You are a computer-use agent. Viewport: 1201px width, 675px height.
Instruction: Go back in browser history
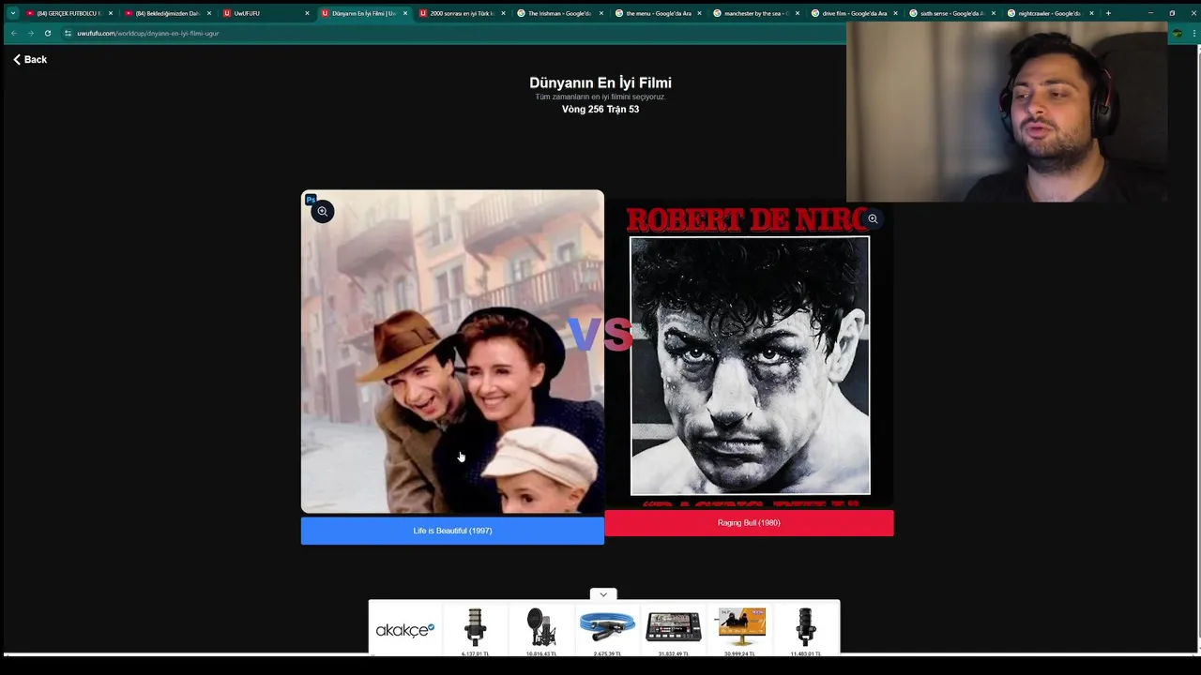tap(13, 33)
